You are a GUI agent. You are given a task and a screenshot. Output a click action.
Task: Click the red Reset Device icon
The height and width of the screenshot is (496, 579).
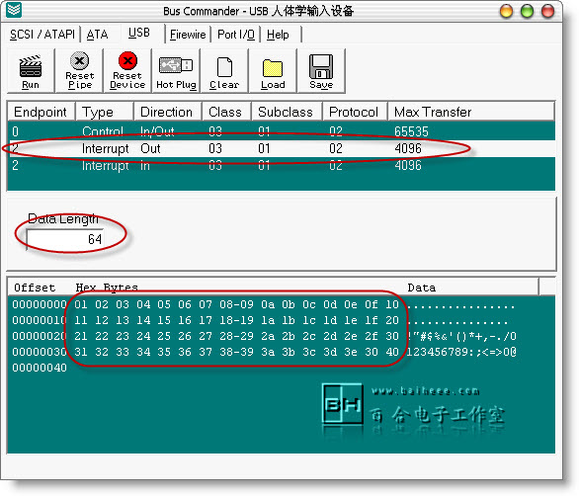[x=127, y=60]
